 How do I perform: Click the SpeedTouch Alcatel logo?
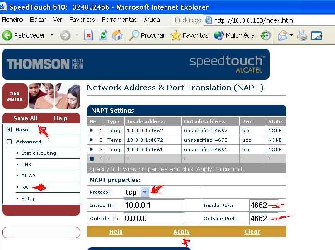(227, 64)
